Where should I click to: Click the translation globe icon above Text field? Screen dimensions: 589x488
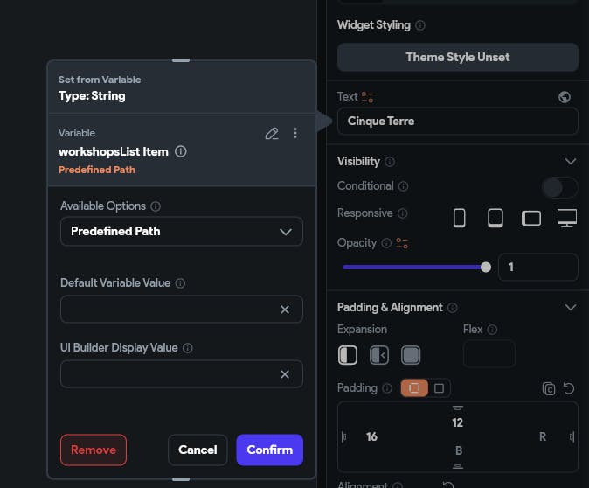coord(565,97)
